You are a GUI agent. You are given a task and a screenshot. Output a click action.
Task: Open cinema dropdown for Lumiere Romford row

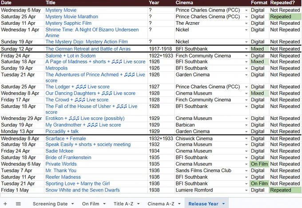coord(246,190)
